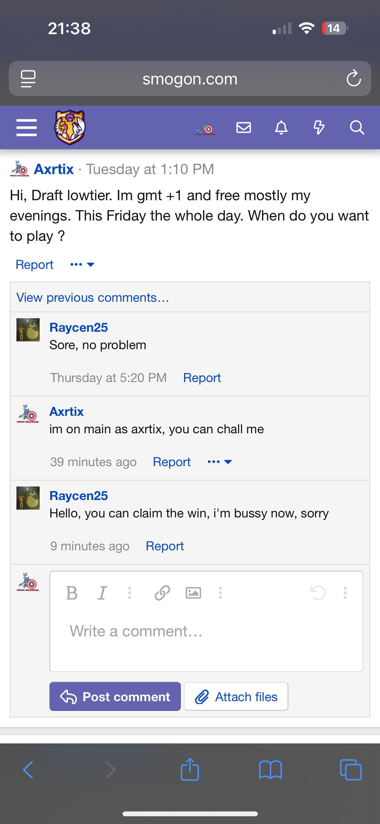Reload the page in the address bar
The width and height of the screenshot is (380, 824).
[x=353, y=79]
